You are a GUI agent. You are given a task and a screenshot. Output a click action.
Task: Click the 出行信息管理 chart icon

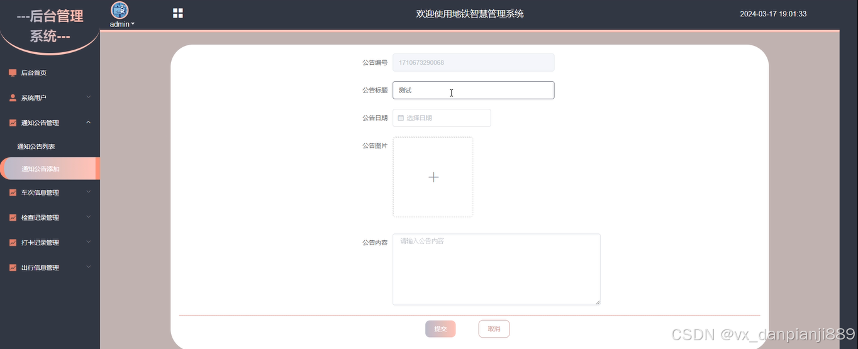[x=13, y=268]
